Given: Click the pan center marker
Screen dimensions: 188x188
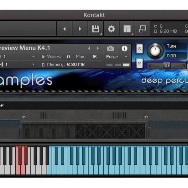Looking at the screenshot, I should point(167,65).
